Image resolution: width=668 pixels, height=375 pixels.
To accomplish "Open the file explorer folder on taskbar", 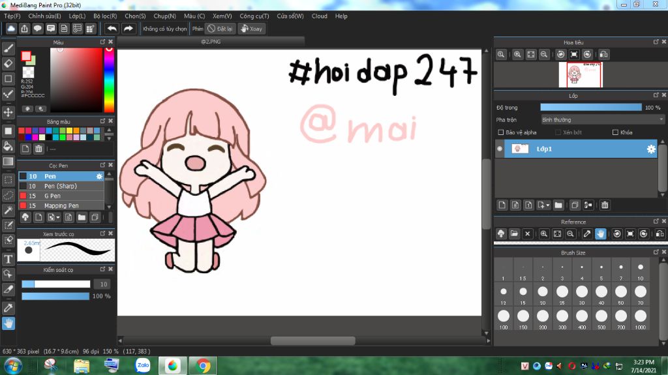I will (x=81, y=366).
